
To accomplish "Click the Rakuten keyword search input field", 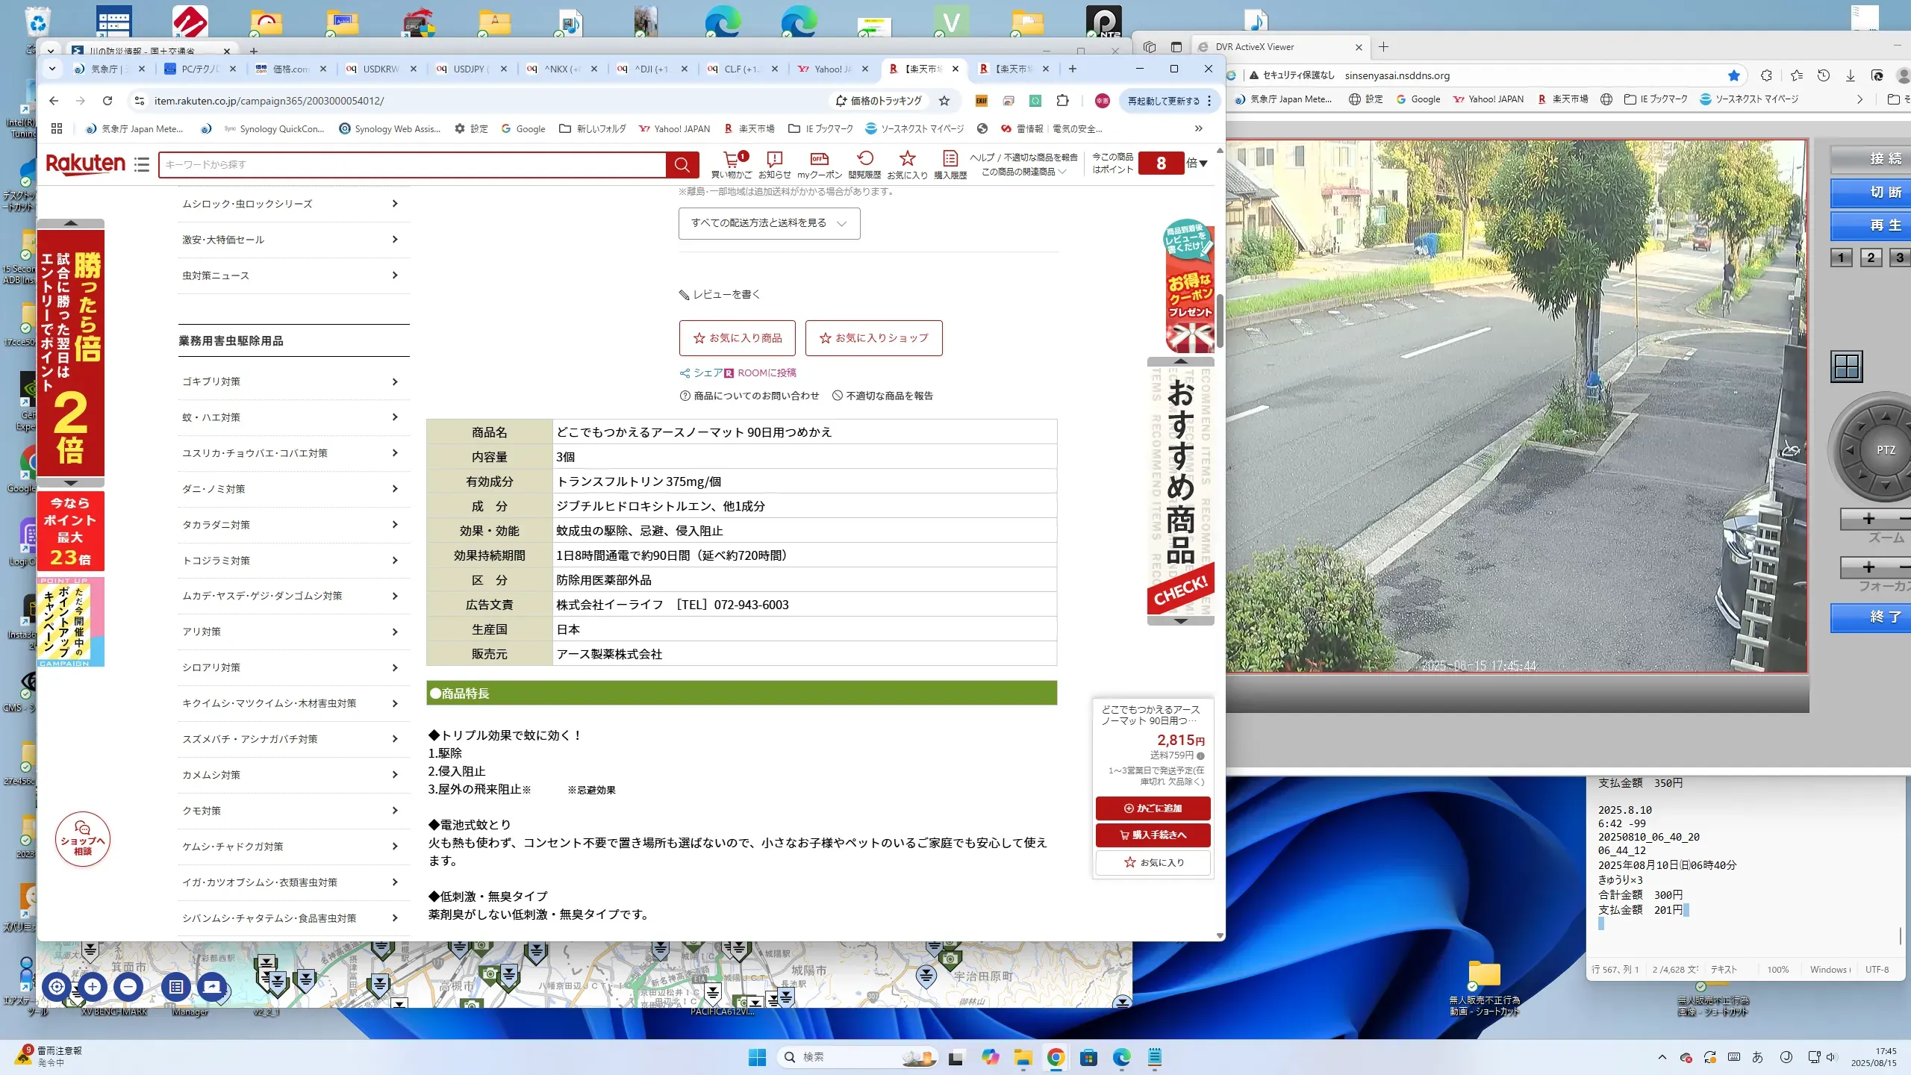I will [x=411, y=165].
